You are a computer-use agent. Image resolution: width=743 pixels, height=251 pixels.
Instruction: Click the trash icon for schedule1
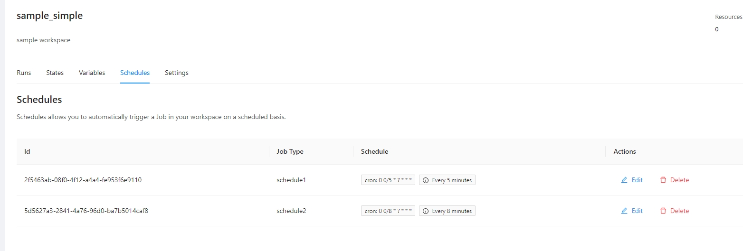pyautogui.click(x=663, y=180)
